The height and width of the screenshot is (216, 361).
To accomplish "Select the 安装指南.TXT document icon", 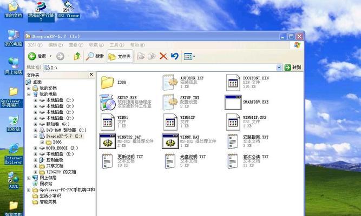I will [x=233, y=141].
